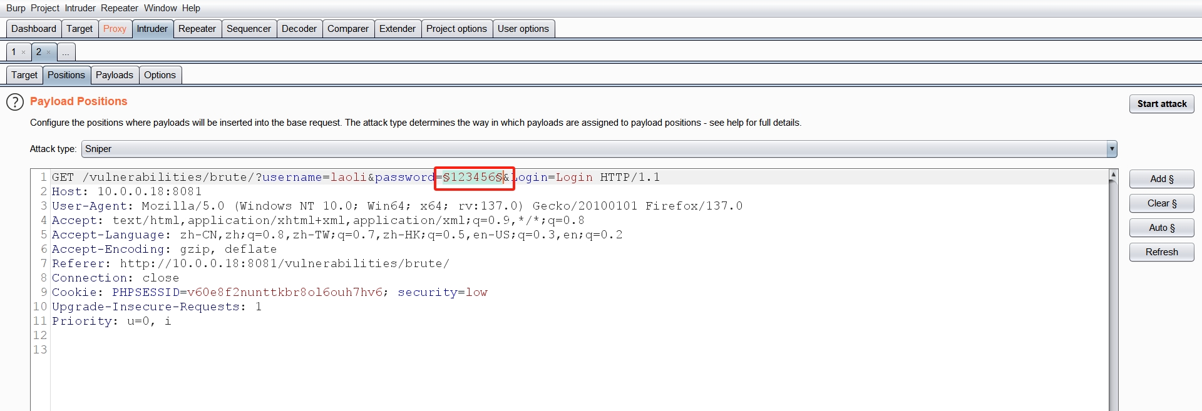
Task: Switch to the Dashboard tab
Action: (34, 29)
